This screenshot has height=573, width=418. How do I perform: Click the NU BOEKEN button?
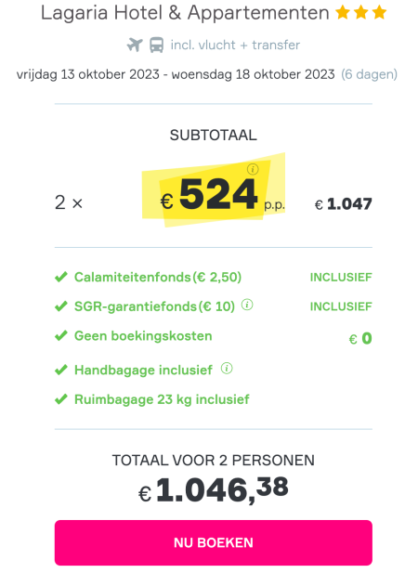click(x=214, y=542)
